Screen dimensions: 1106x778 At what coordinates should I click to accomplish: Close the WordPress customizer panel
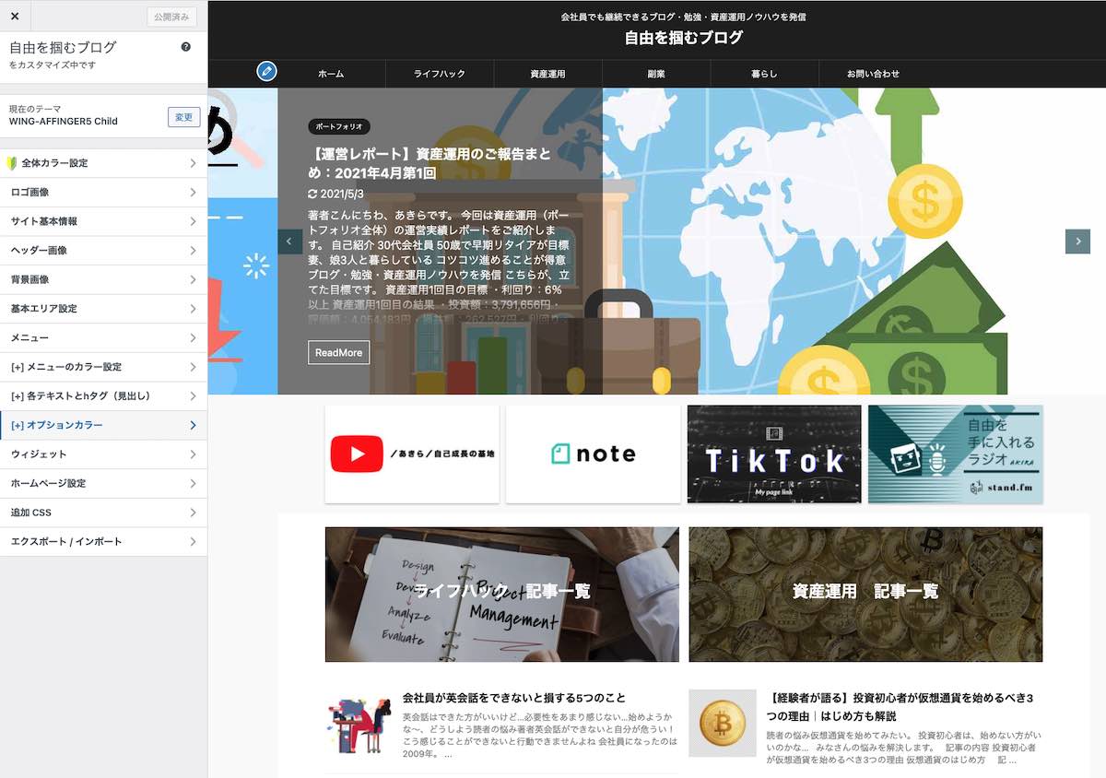click(x=15, y=17)
